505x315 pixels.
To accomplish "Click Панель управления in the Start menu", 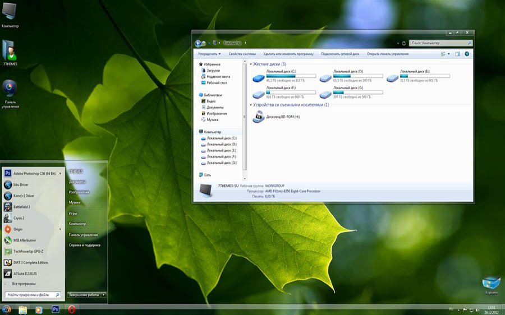I will (83, 235).
